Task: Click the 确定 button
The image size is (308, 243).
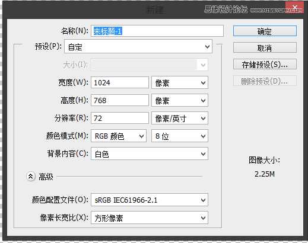Action: (x=265, y=31)
